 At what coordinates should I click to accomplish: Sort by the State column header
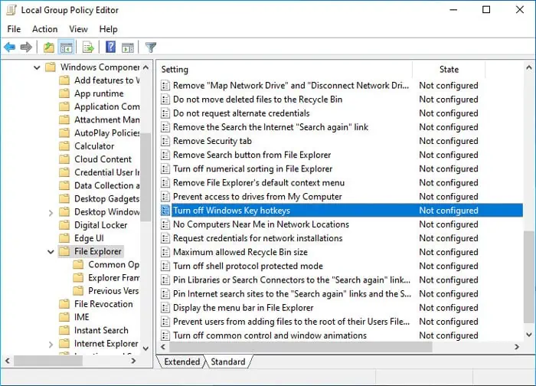[x=449, y=70]
